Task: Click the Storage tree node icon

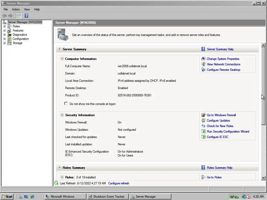Action: click(10, 43)
